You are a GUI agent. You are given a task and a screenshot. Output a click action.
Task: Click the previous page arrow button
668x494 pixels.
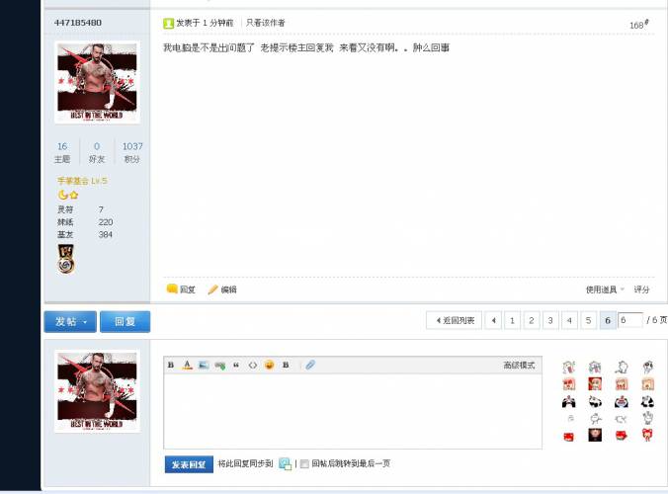coord(493,321)
